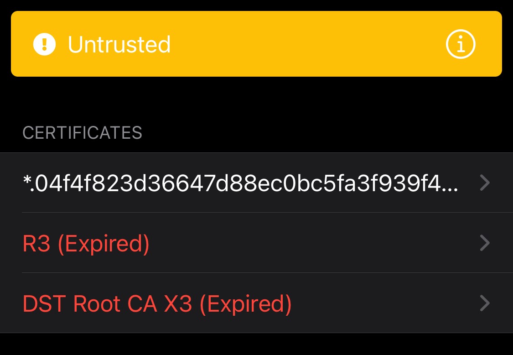Click the black area below the certificate list
The height and width of the screenshot is (355, 513).
coord(255,345)
